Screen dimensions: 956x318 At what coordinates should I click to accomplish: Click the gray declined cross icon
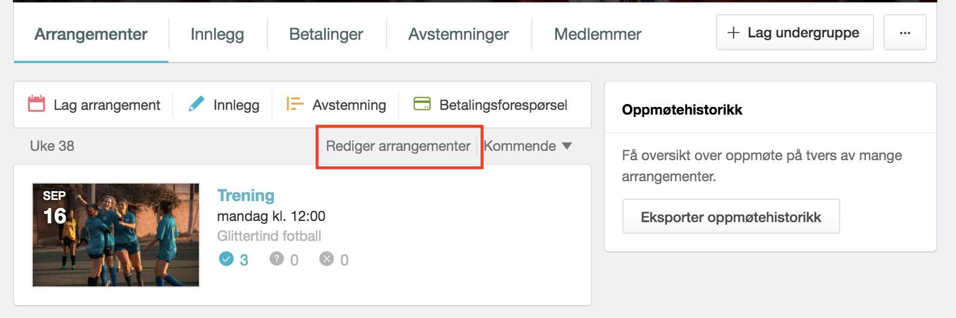pos(326,258)
